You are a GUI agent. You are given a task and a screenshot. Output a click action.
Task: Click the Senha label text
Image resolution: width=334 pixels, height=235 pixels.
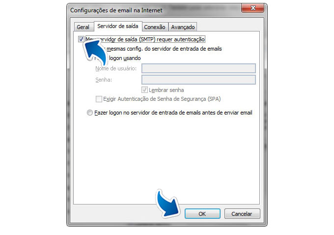[104, 80]
